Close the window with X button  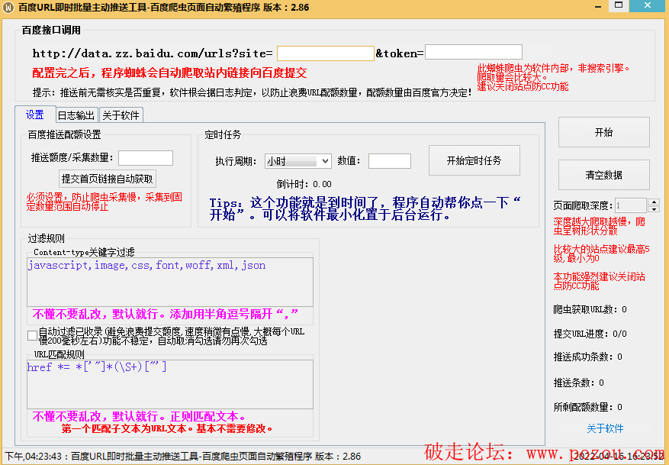(647, 5)
